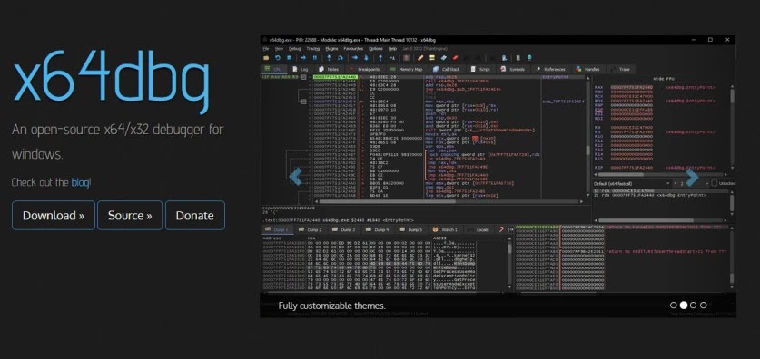Toggle the Unlocked checkbox
Screen dimensions: 760x359
click(714, 183)
